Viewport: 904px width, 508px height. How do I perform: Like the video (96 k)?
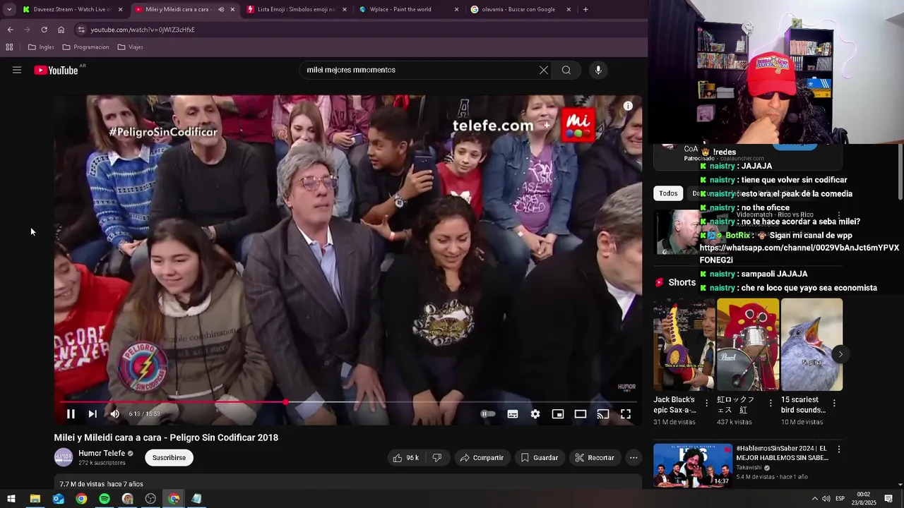pos(406,458)
